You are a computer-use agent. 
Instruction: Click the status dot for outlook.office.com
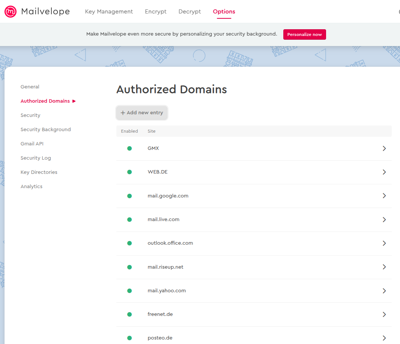coord(129,243)
